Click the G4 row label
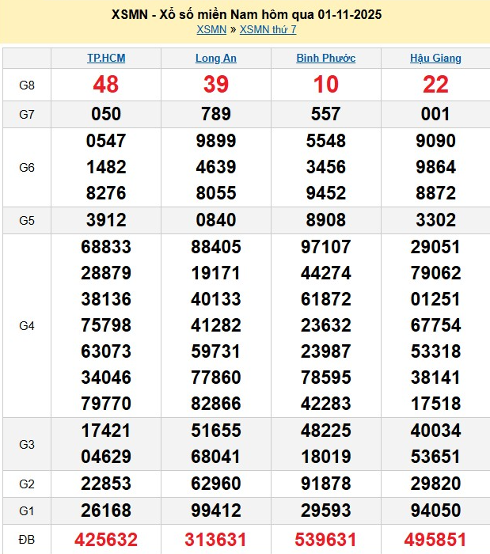Screen dimensions: 490x554 27,325
